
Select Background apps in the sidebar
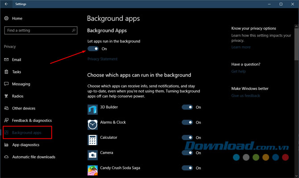click(27, 133)
